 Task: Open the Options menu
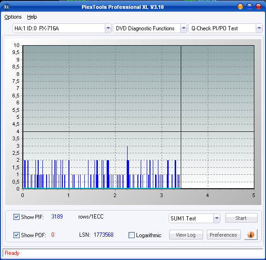[13, 17]
